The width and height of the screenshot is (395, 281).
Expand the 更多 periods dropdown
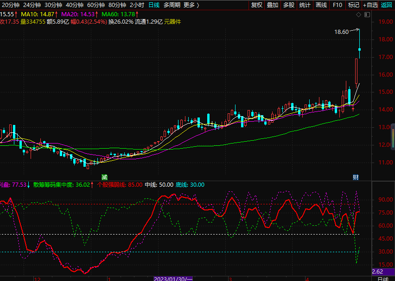click(191, 5)
